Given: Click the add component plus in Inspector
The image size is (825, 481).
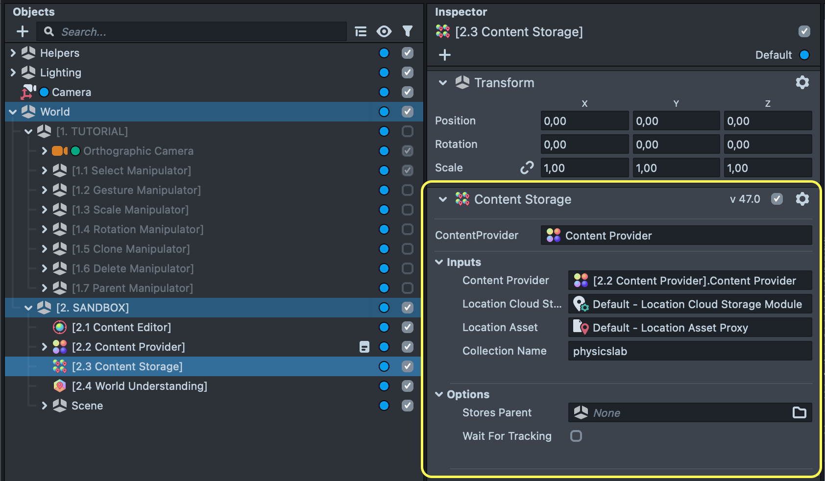Looking at the screenshot, I should coord(445,55).
